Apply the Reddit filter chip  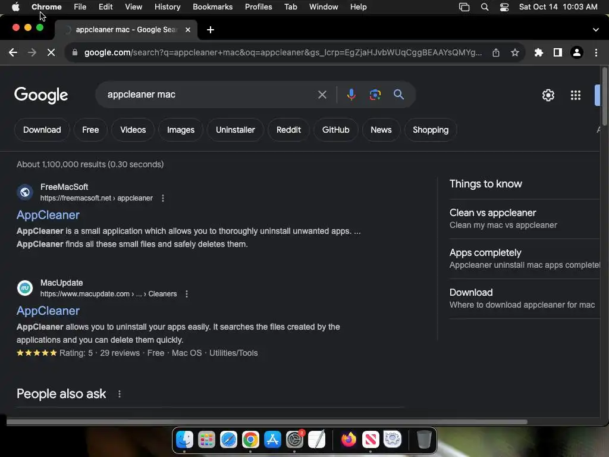coord(288,130)
